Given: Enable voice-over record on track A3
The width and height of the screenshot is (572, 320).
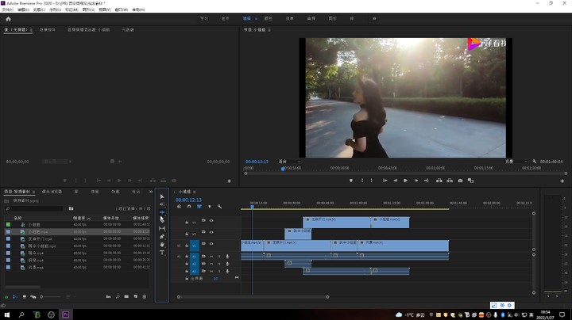Looking at the screenshot, I should (228, 271).
